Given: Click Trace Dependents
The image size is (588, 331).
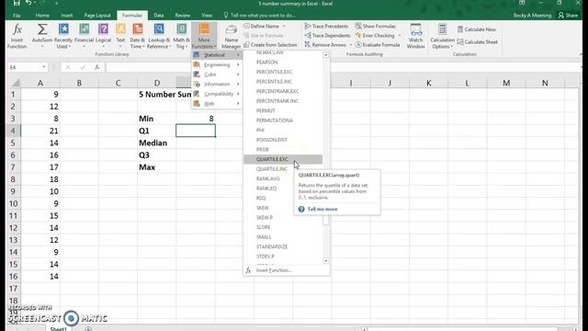Looking at the screenshot, I should point(327,35).
